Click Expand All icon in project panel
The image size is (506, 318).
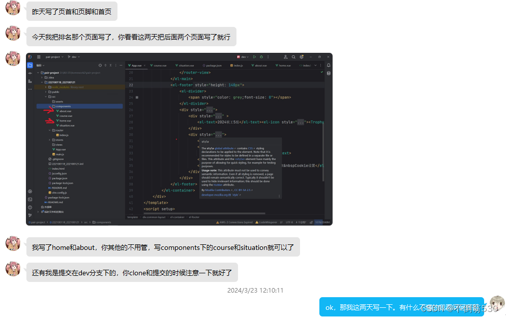(x=106, y=66)
